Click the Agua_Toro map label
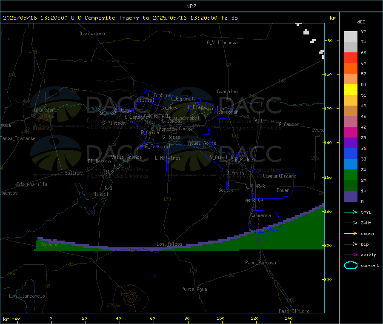The height and width of the screenshot is (324, 383). point(46,110)
